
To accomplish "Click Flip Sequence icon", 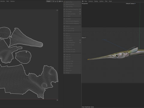I will [64, 66].
